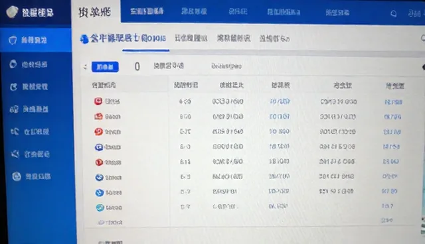
Task: Click the fourth column header of the table
Action: coord(280,86)
